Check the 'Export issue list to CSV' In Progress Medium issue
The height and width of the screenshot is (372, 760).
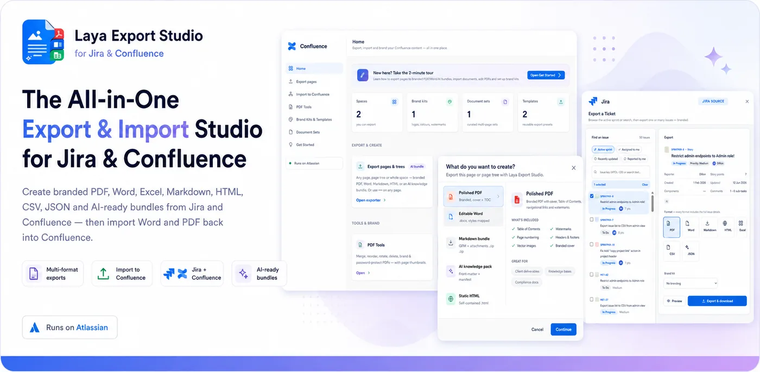coord(592,299)
